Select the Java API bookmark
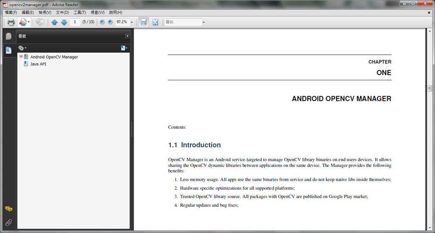Screen dimensions: 435x233 [38, 64]
